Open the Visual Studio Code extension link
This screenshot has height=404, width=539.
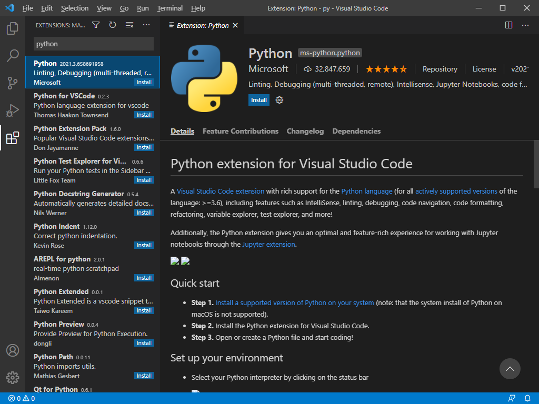(221, 191)
